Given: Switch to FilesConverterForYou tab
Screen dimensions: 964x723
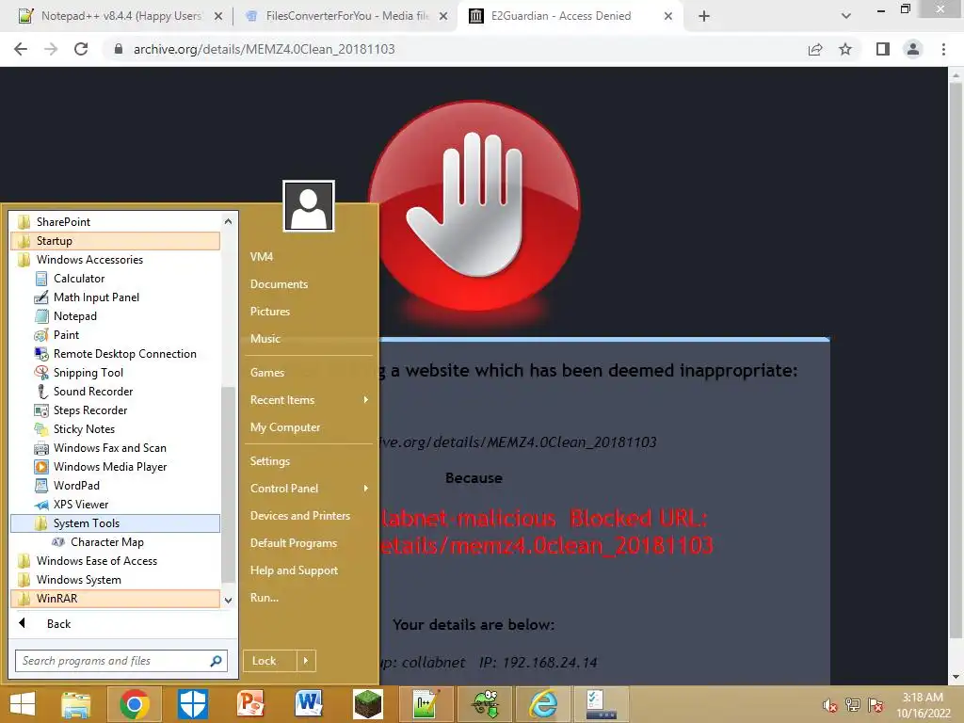Looking at the screenshot, I should [x=345, y=16].
